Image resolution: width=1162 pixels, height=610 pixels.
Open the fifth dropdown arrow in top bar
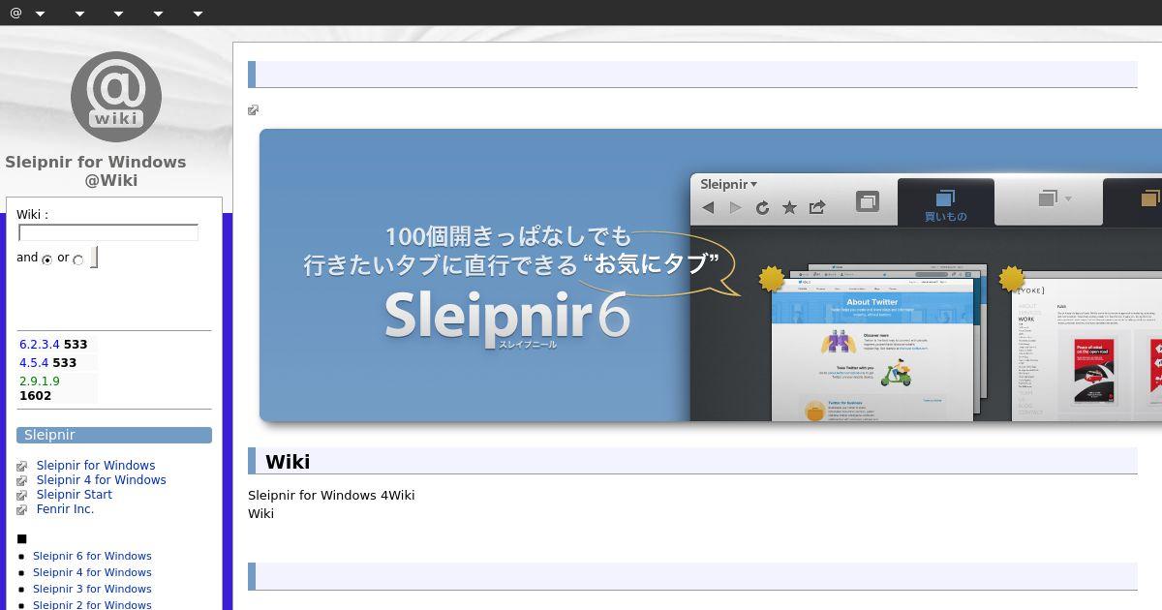coord(198,14)
